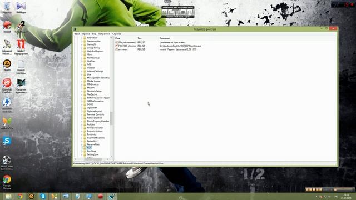Open File Explorer from the taskbar
356x200 pixels.
tap(8, 196)
